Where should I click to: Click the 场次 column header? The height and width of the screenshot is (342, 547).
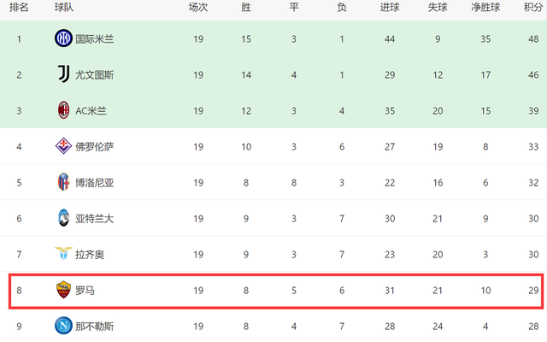198,7
